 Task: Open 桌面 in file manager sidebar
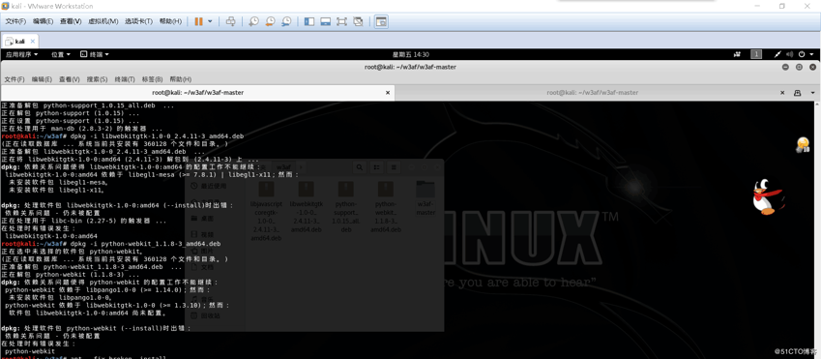pos(202,218)
